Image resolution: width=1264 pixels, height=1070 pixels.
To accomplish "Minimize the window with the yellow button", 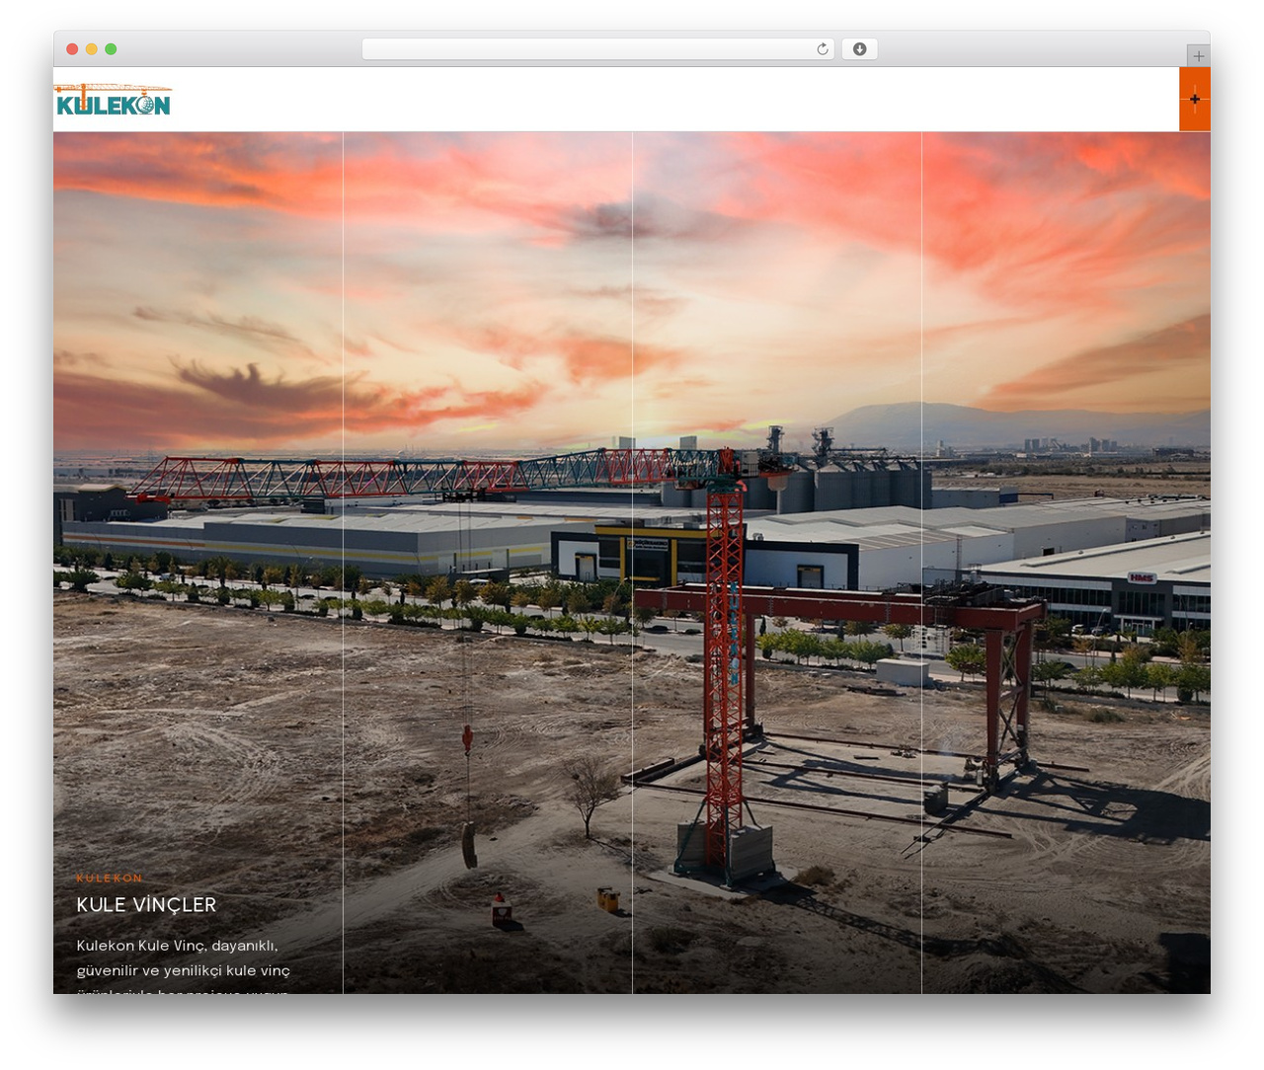I will 92,49.
